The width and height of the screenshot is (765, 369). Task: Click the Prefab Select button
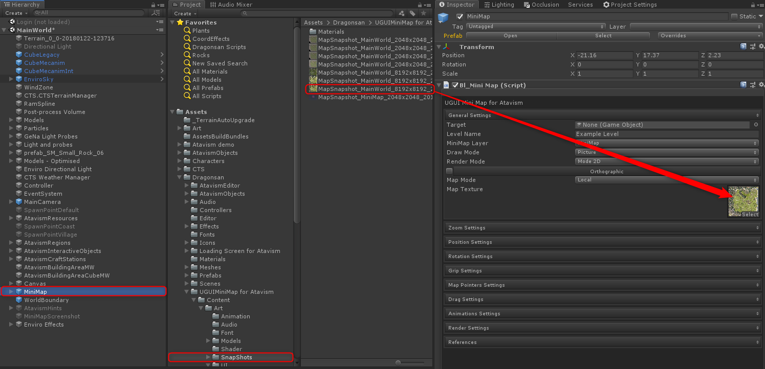point(603,36)
